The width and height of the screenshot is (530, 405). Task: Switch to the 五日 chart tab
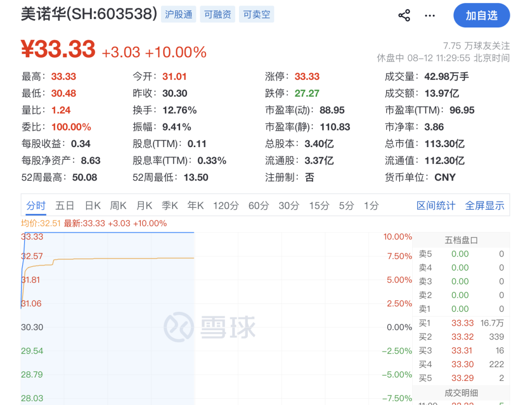click(65, 205)
